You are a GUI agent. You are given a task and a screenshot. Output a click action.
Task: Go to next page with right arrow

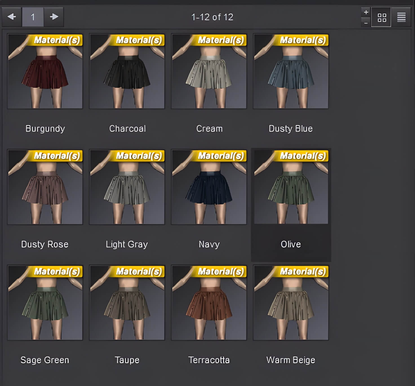[x=54, y=17]
